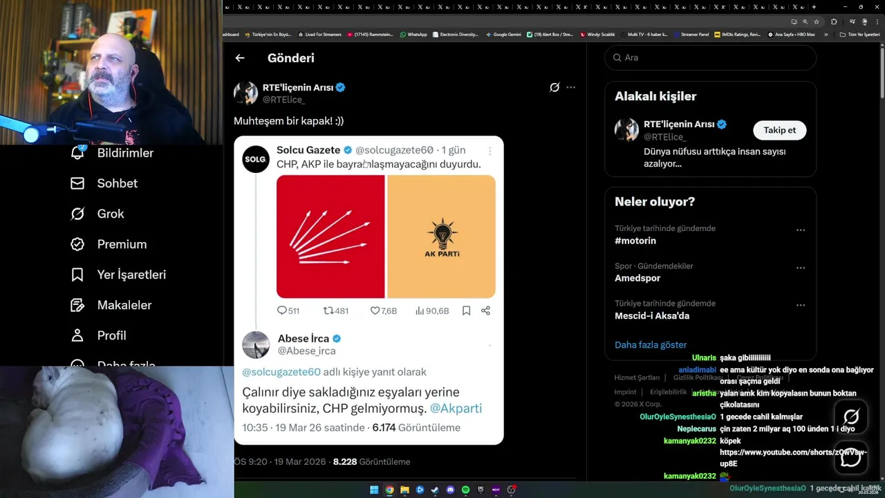
Task: Open Discord from the taskbar
Action: click(451, 490)
